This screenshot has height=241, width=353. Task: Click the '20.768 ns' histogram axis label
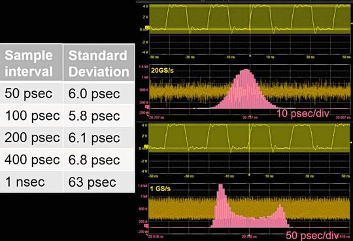pos(249,236)
